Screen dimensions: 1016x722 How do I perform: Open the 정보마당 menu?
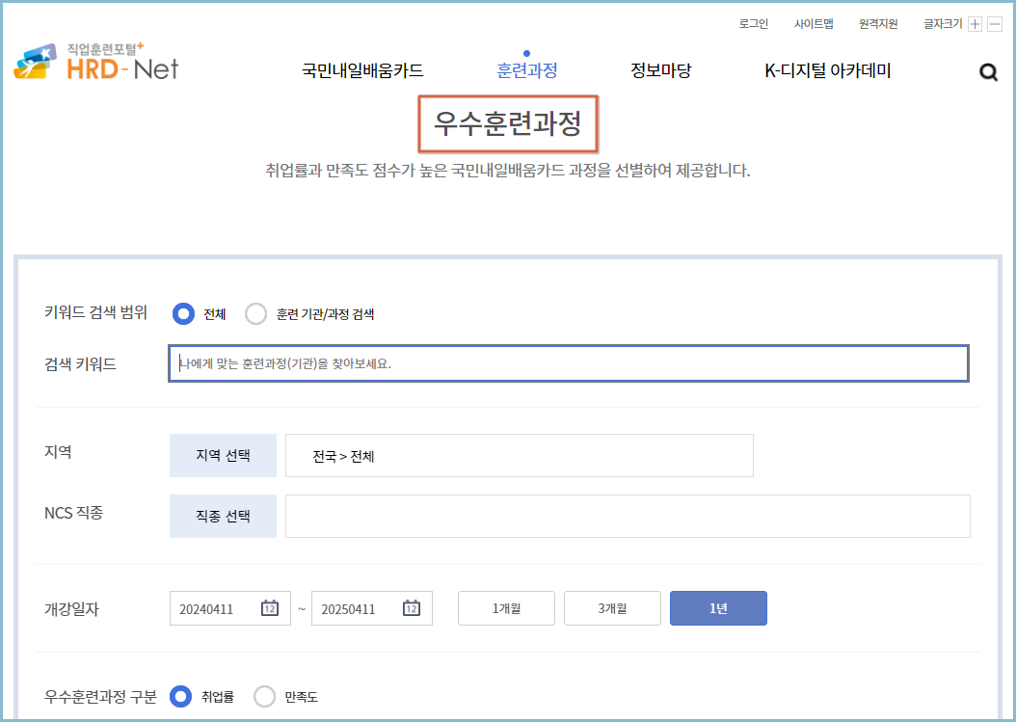point(660,70)
